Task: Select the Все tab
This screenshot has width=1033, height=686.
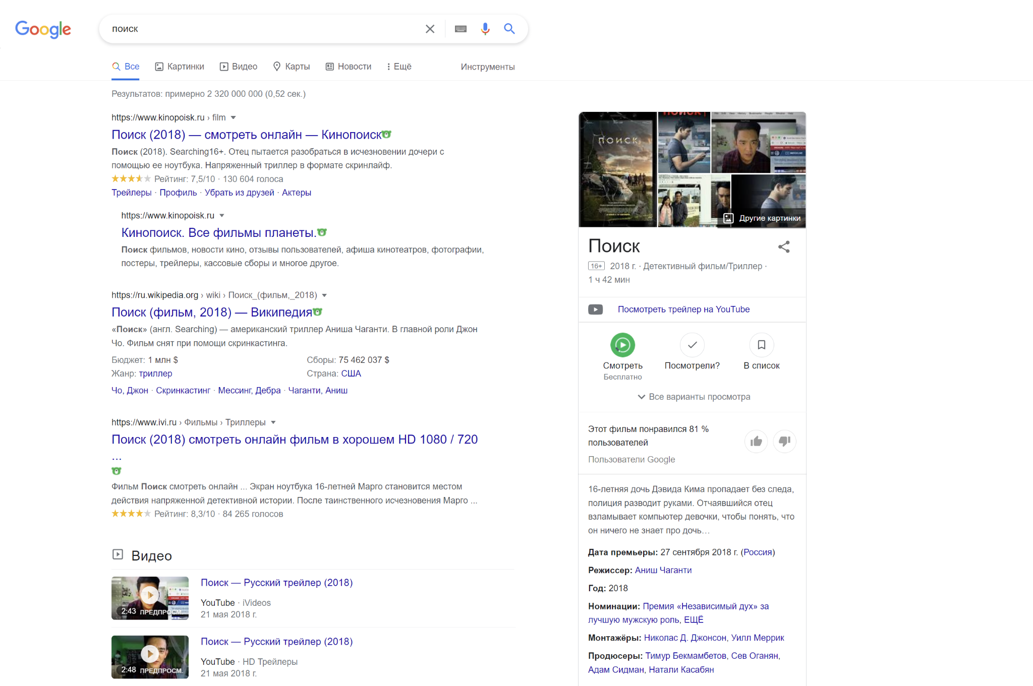Action: pyautogui.click(x=126, y=67)
